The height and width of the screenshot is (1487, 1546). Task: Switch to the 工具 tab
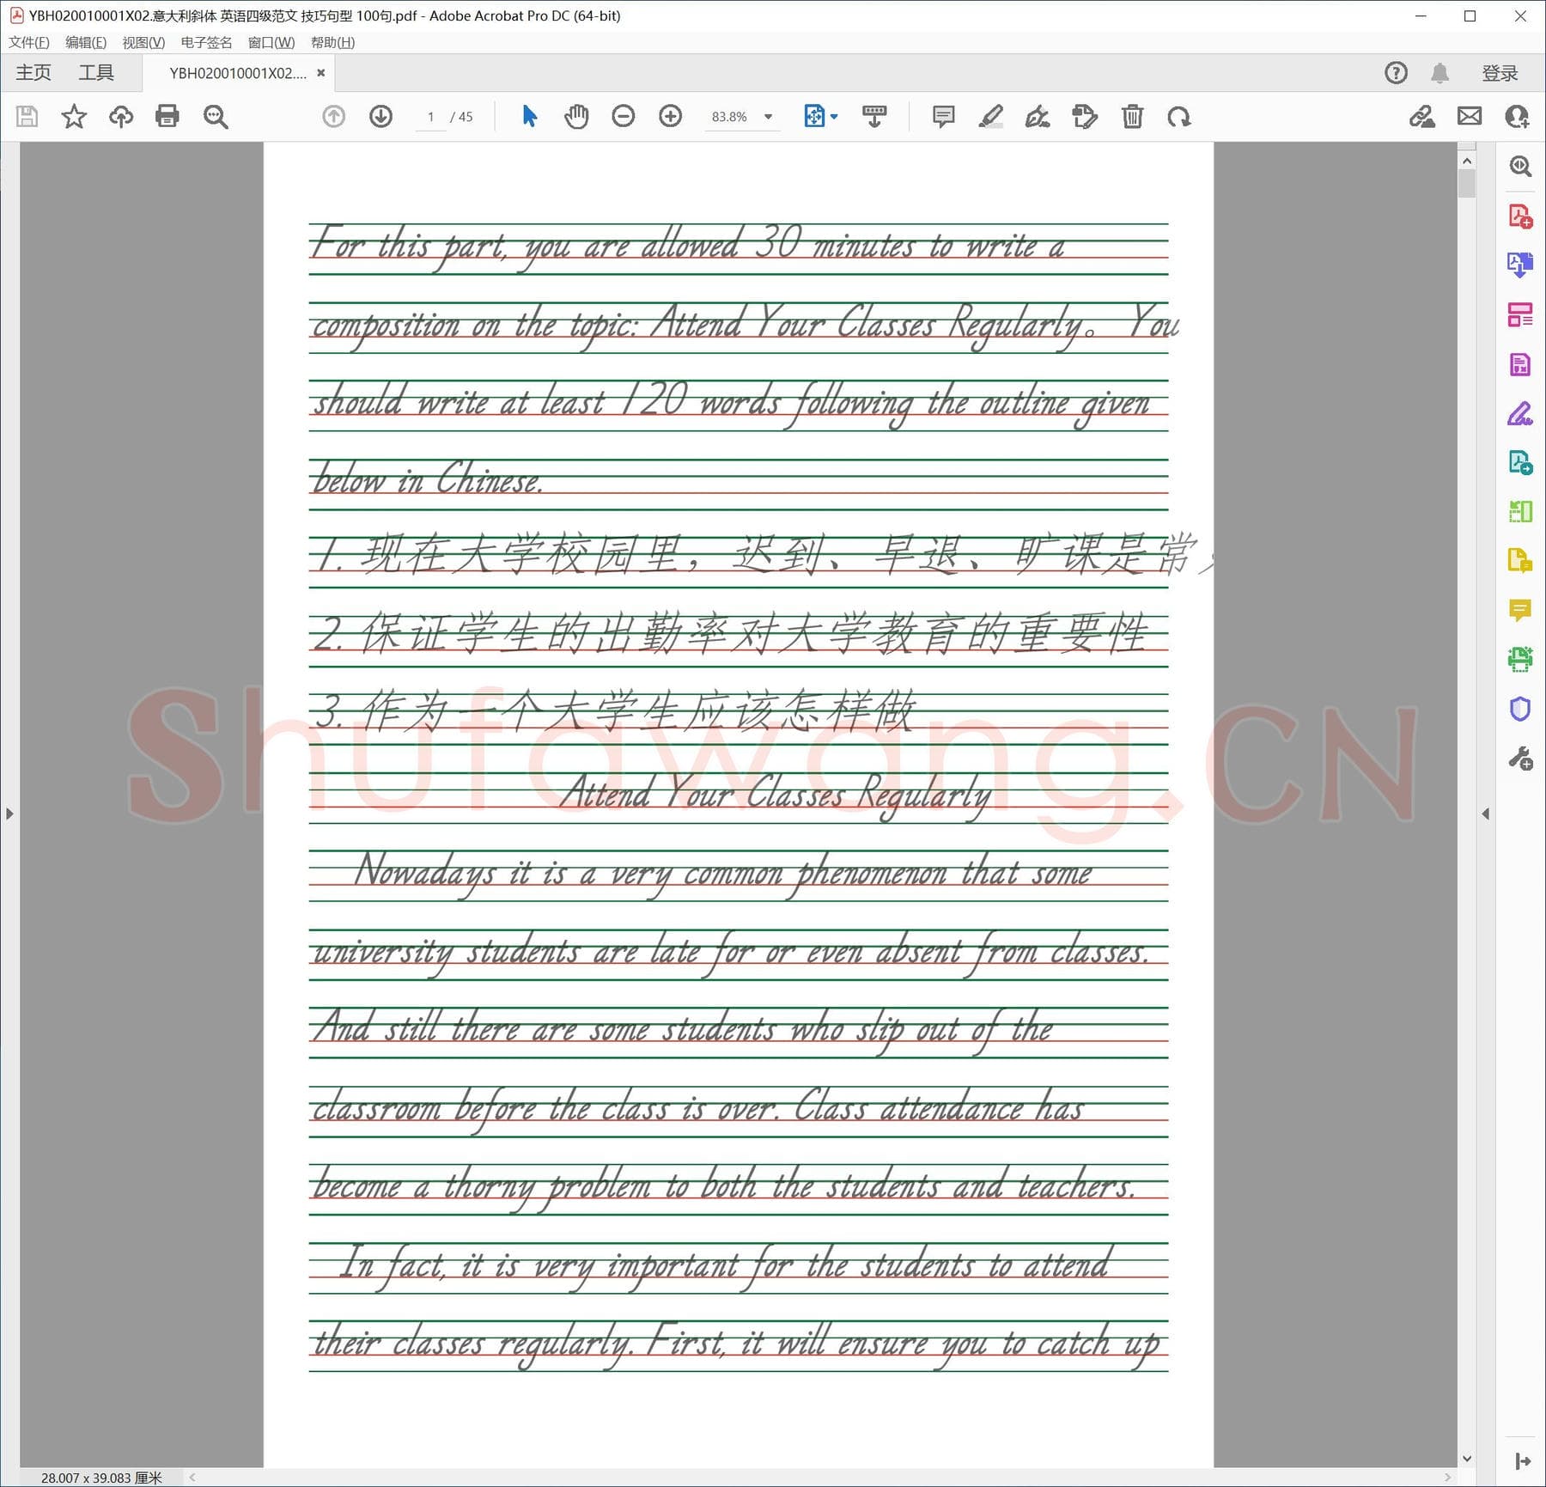(x=96, y=73)
